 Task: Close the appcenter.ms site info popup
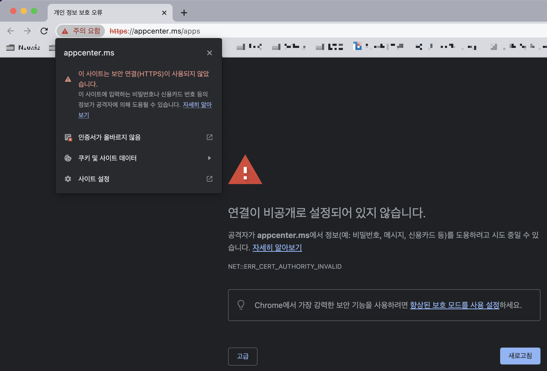click(x=209, y=53)
